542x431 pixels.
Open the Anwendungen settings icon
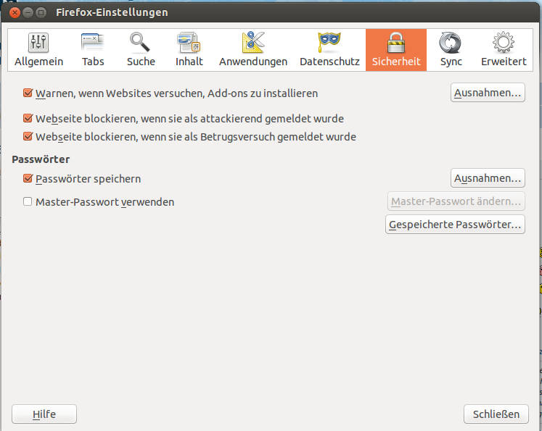[x=253, y=43]
